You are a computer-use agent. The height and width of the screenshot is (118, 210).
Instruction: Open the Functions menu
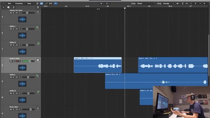coord(19,4)
